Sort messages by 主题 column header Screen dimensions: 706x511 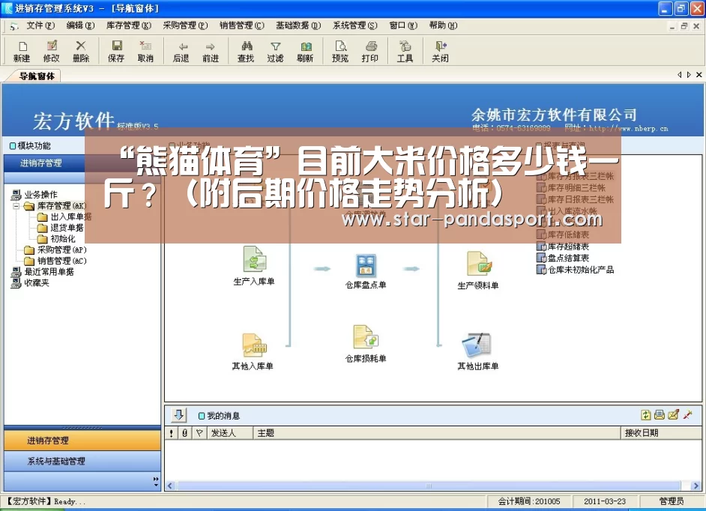(437, 433)
